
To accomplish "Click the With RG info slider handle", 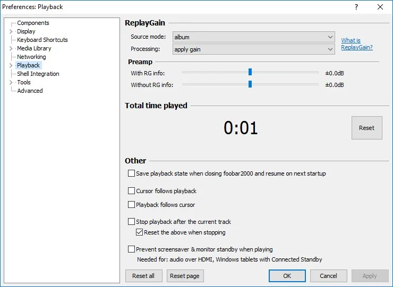I will click(250, 72).
